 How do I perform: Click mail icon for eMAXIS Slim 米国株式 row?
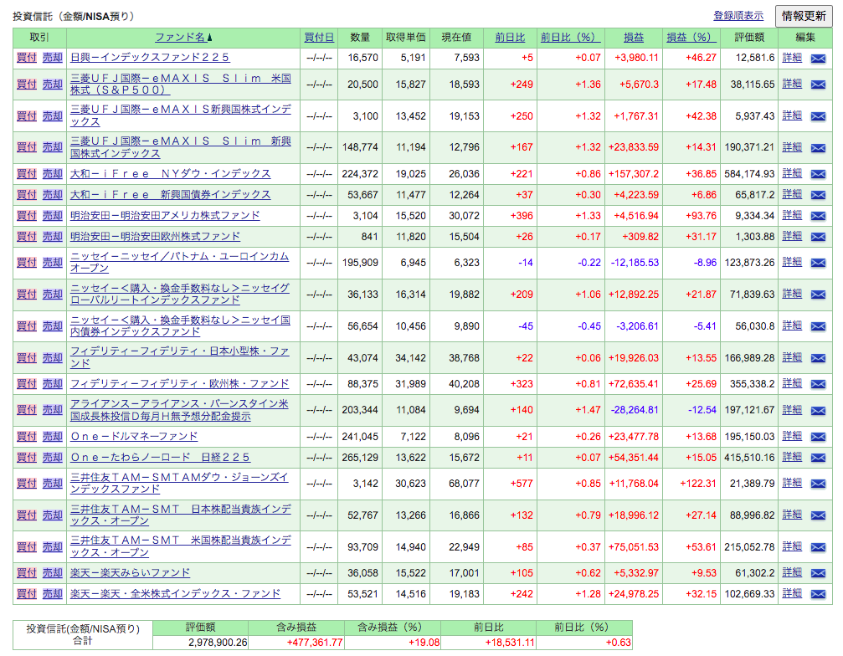click(x=818, y=85)
